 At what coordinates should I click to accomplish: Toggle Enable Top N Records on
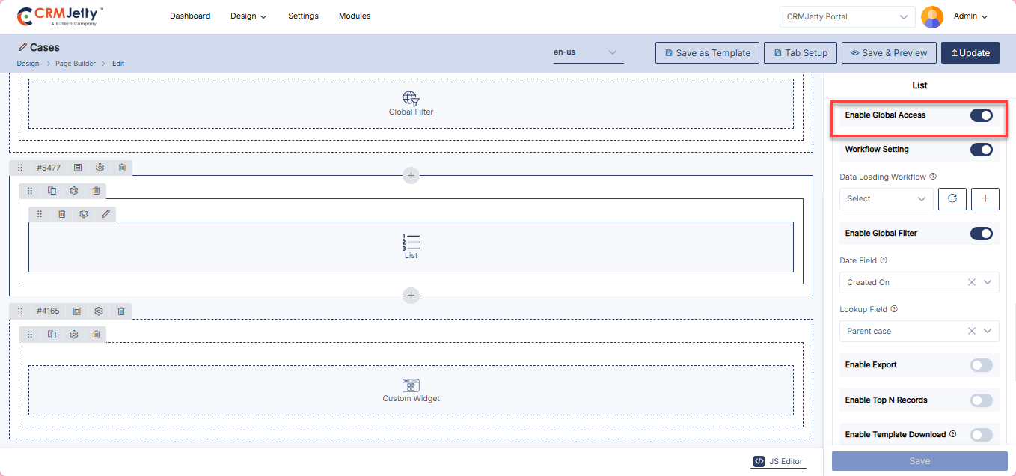981,400
